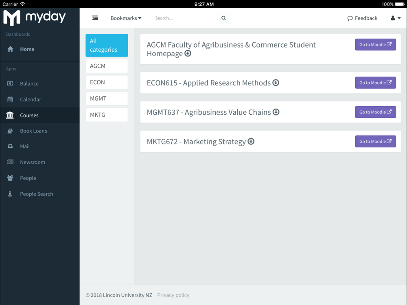Click the Courses building icon
The width and height of the screenshot is (407, 305).
click(x=10, y=115)
